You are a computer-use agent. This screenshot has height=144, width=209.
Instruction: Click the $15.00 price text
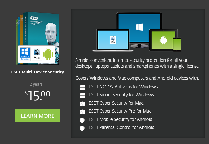click(38, 95)
